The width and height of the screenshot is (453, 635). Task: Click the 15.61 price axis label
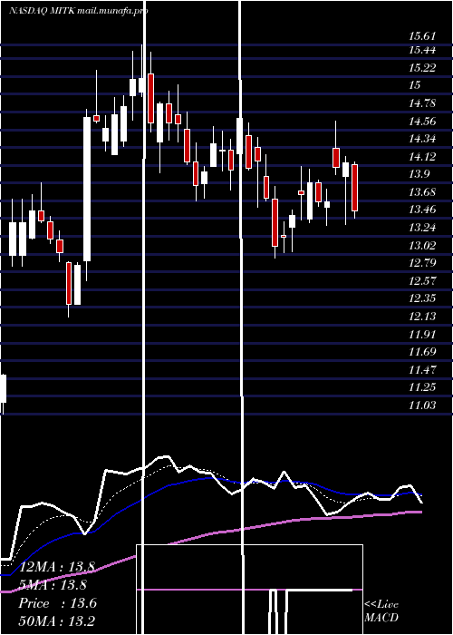422,36
